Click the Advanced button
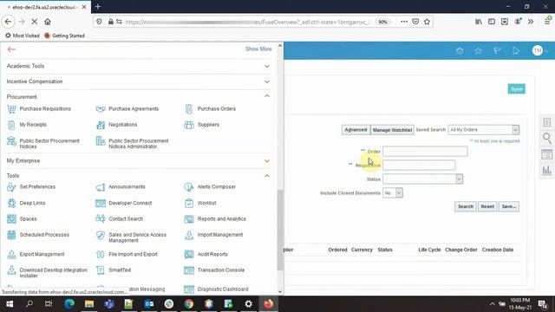Image resolution: width=555 pixels, height=312 pixels. [356, 130]
